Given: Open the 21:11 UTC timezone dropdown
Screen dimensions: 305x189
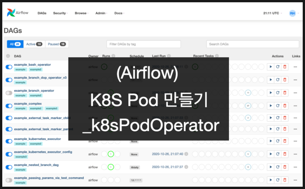Looking at the screenshot, I should pyautogui.click(x=273, y=13).
